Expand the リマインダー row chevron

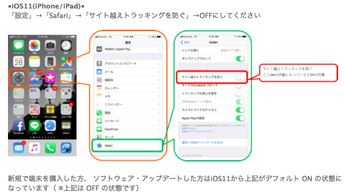tap(159, 105)
